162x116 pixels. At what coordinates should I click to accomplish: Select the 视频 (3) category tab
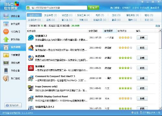100,15
